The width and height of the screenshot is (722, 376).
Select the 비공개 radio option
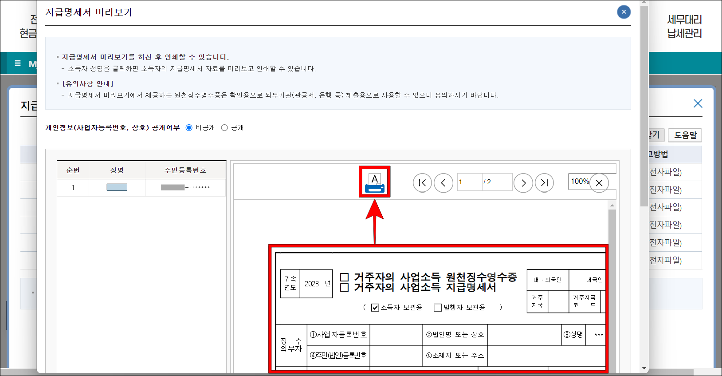189,128
